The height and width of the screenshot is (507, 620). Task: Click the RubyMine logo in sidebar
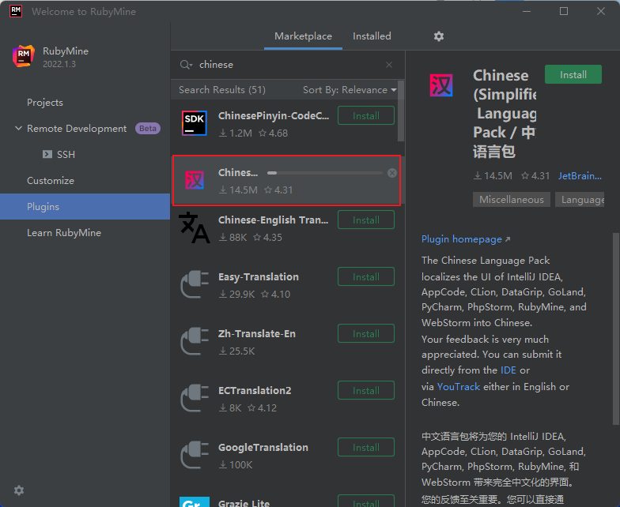click(23, 56)
